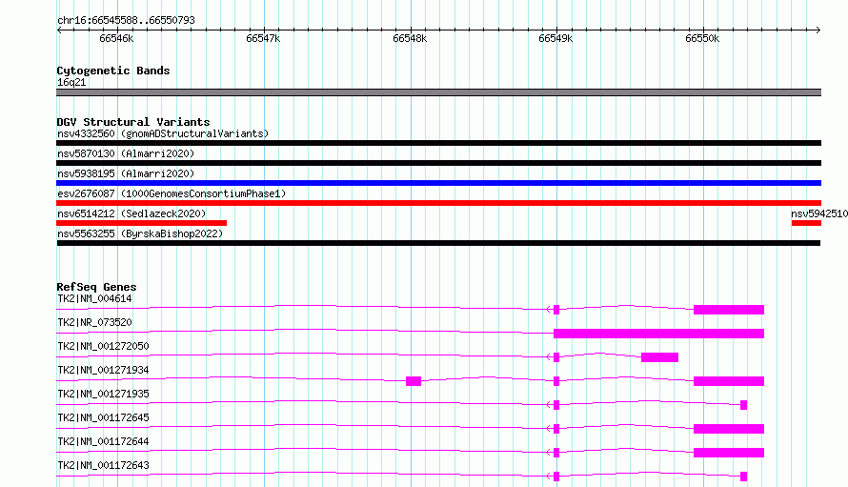This screenshot has height=487, width=848.
Task: Click the black bar for nsv4332560
Action: click(438, 143)
